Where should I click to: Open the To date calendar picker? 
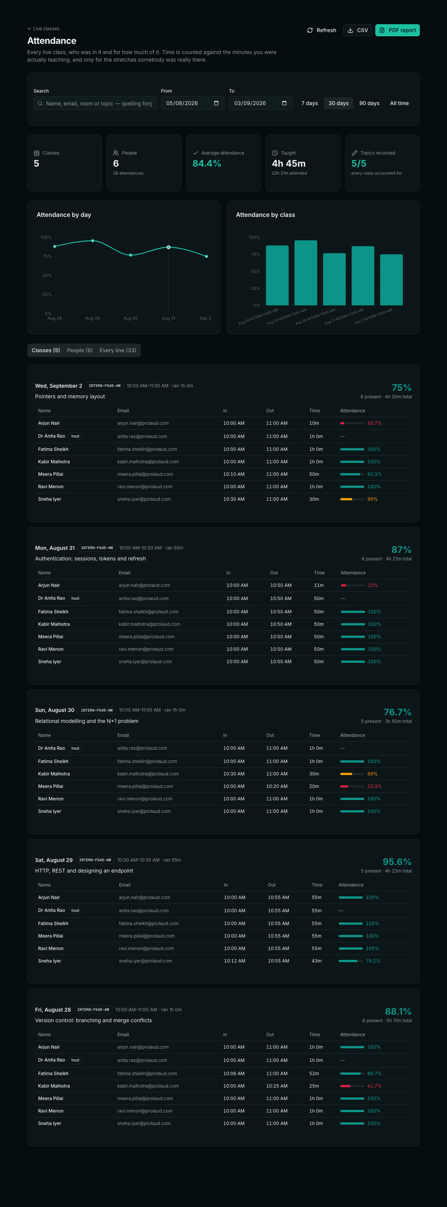(x=284, y=104)
